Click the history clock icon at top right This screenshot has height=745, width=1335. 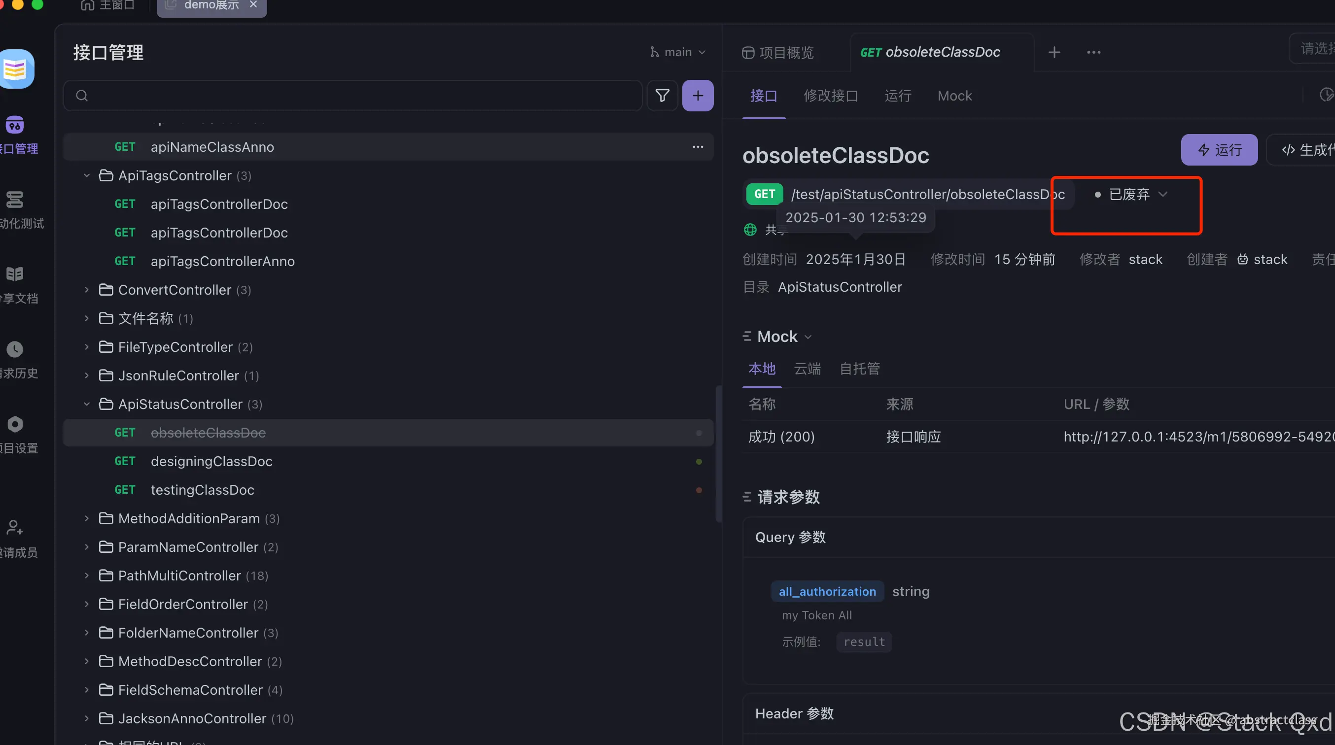[x=1327, y=95]
